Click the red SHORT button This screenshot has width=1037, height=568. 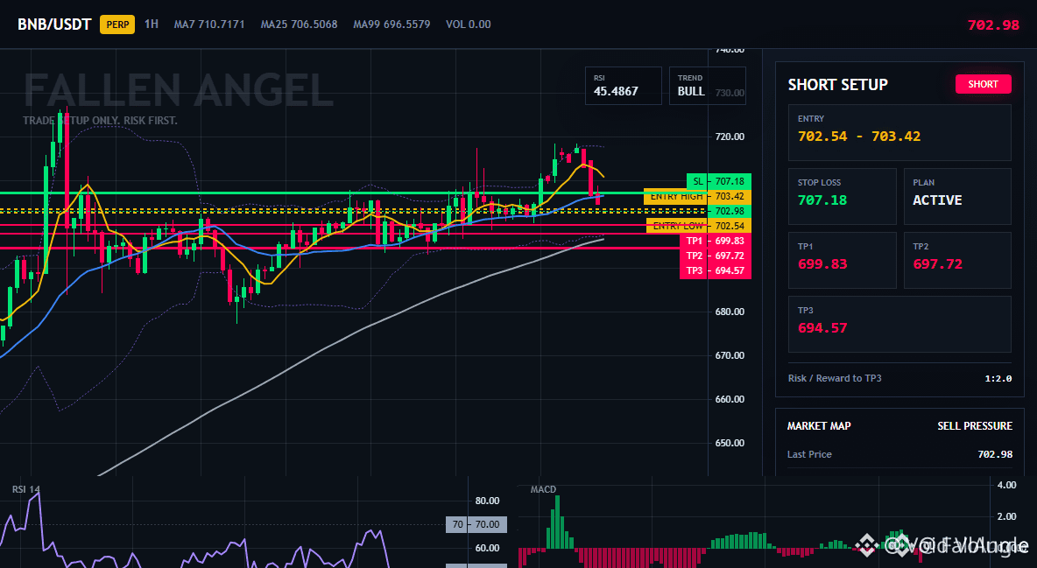pos(983,84)
